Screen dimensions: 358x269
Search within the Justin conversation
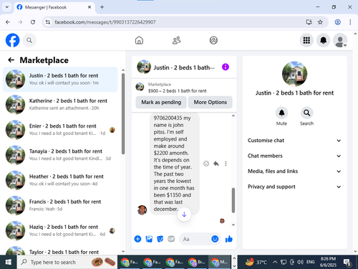pyautogui.click(x=306, y=113)
